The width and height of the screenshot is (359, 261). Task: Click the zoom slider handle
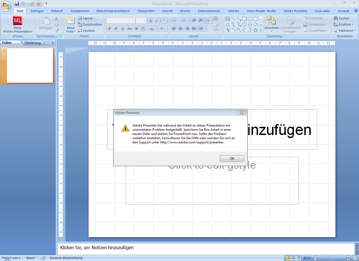click(331, 258)
